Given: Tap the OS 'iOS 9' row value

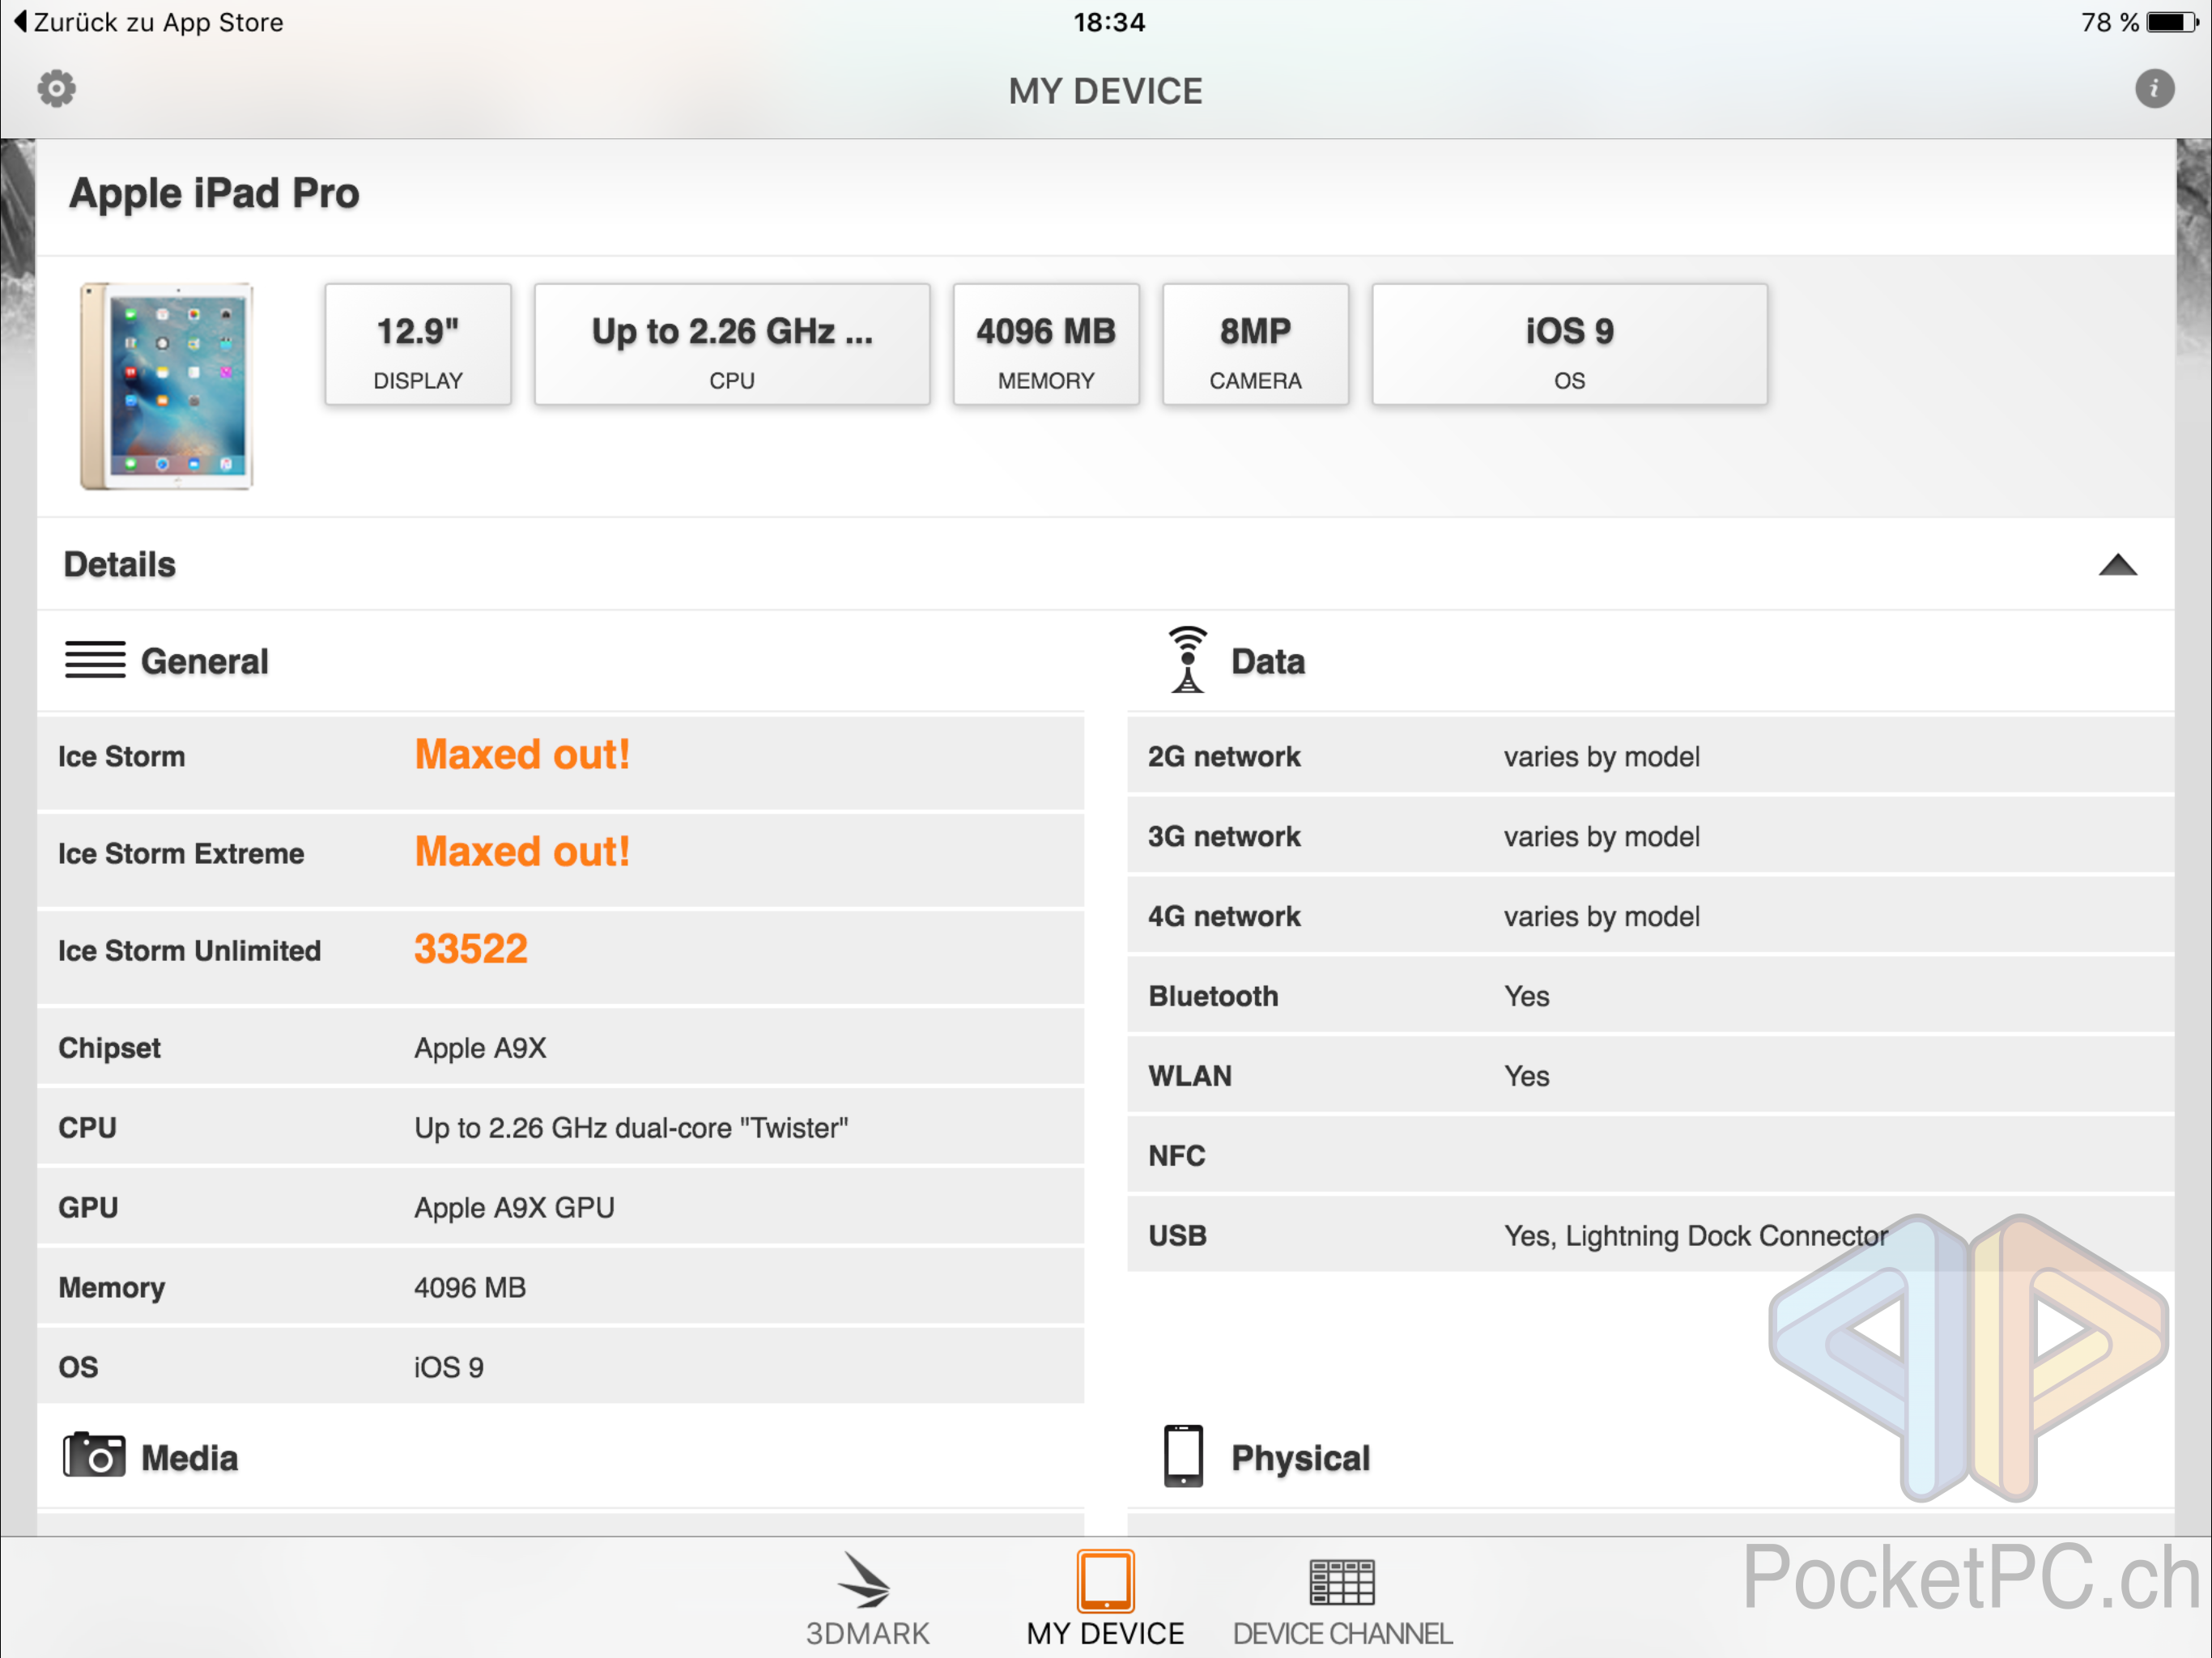Looking at the screenshot, I should click(449, 1368).
